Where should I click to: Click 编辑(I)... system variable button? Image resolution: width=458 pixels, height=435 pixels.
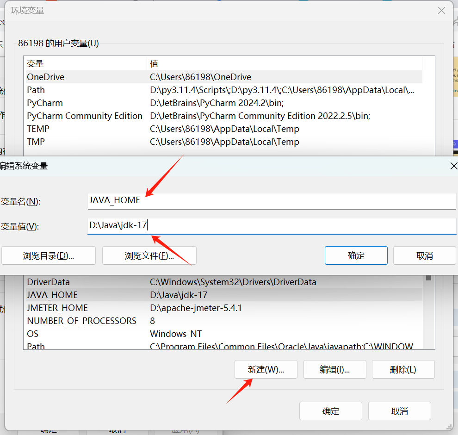pyautogui.click(x=335, y=370)
